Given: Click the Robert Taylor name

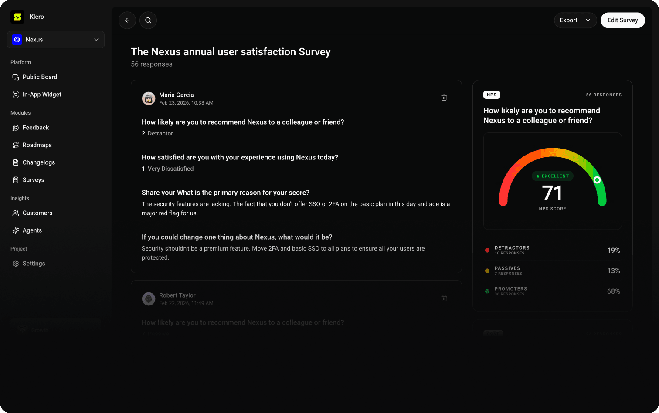Looking at the screenshot, I should 177,295.
